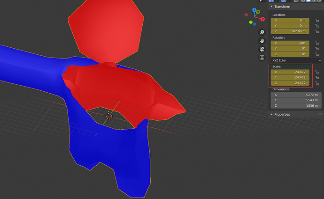Image resolution: width=324 pixels, height=199 pixels.
Task: Lock the Location X value
Action: click(x=316, y=21)
